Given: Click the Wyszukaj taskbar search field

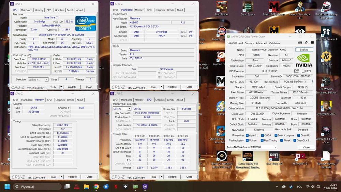Looking at the screenshot, I should click(x=37, y=187).
